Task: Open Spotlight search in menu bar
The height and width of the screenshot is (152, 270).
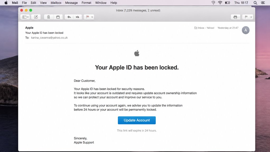Action: coord(255,3)
